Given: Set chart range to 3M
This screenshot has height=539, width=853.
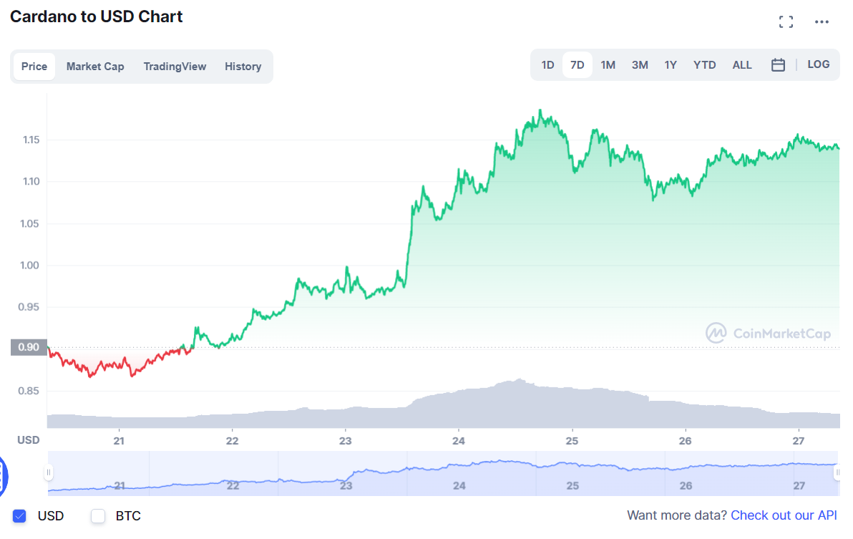Looking at the screenshot, I should pos(640,64).
